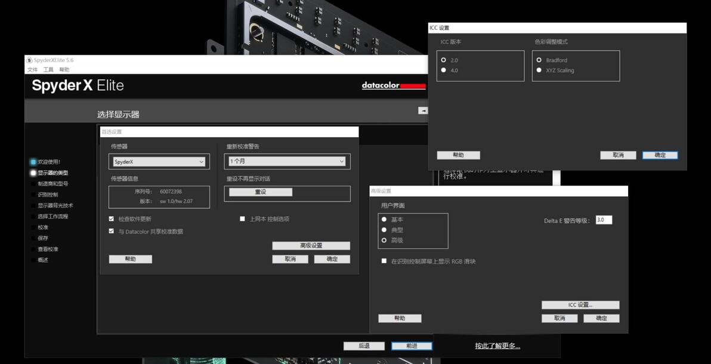Select ICC version 2.0 radio button

tap(443, 60)
